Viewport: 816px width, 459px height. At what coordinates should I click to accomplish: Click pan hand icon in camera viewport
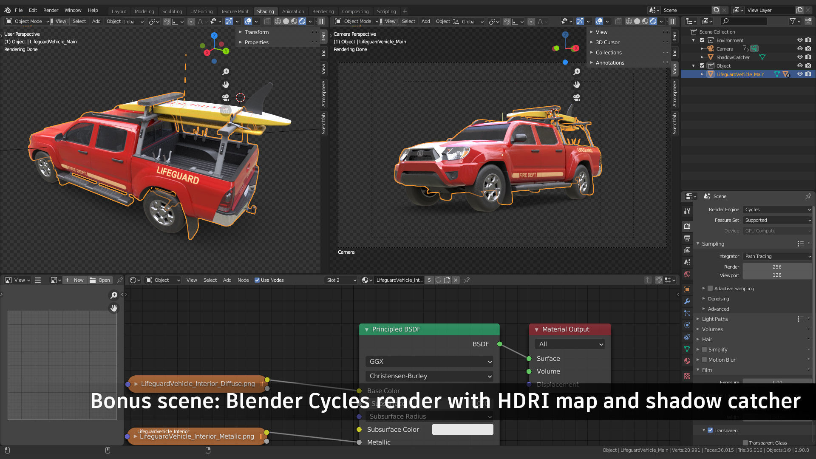577,85
